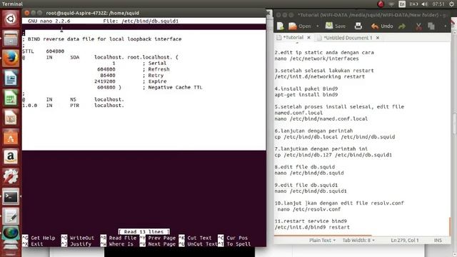Show more gedit toolbar items arrow
The width and height of the screenshot is (457, 257).
[445, 26]
